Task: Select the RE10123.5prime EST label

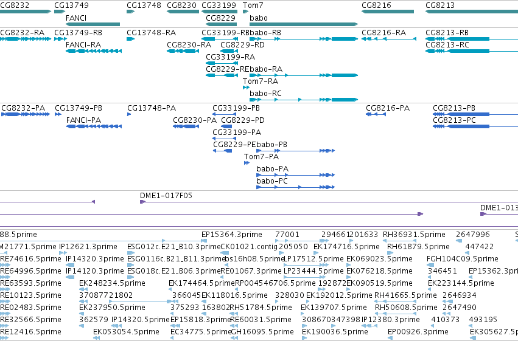Action: [x=30, y=296]
